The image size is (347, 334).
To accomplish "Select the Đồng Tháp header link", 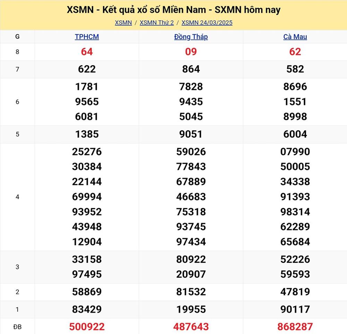I will click(191, 37).
